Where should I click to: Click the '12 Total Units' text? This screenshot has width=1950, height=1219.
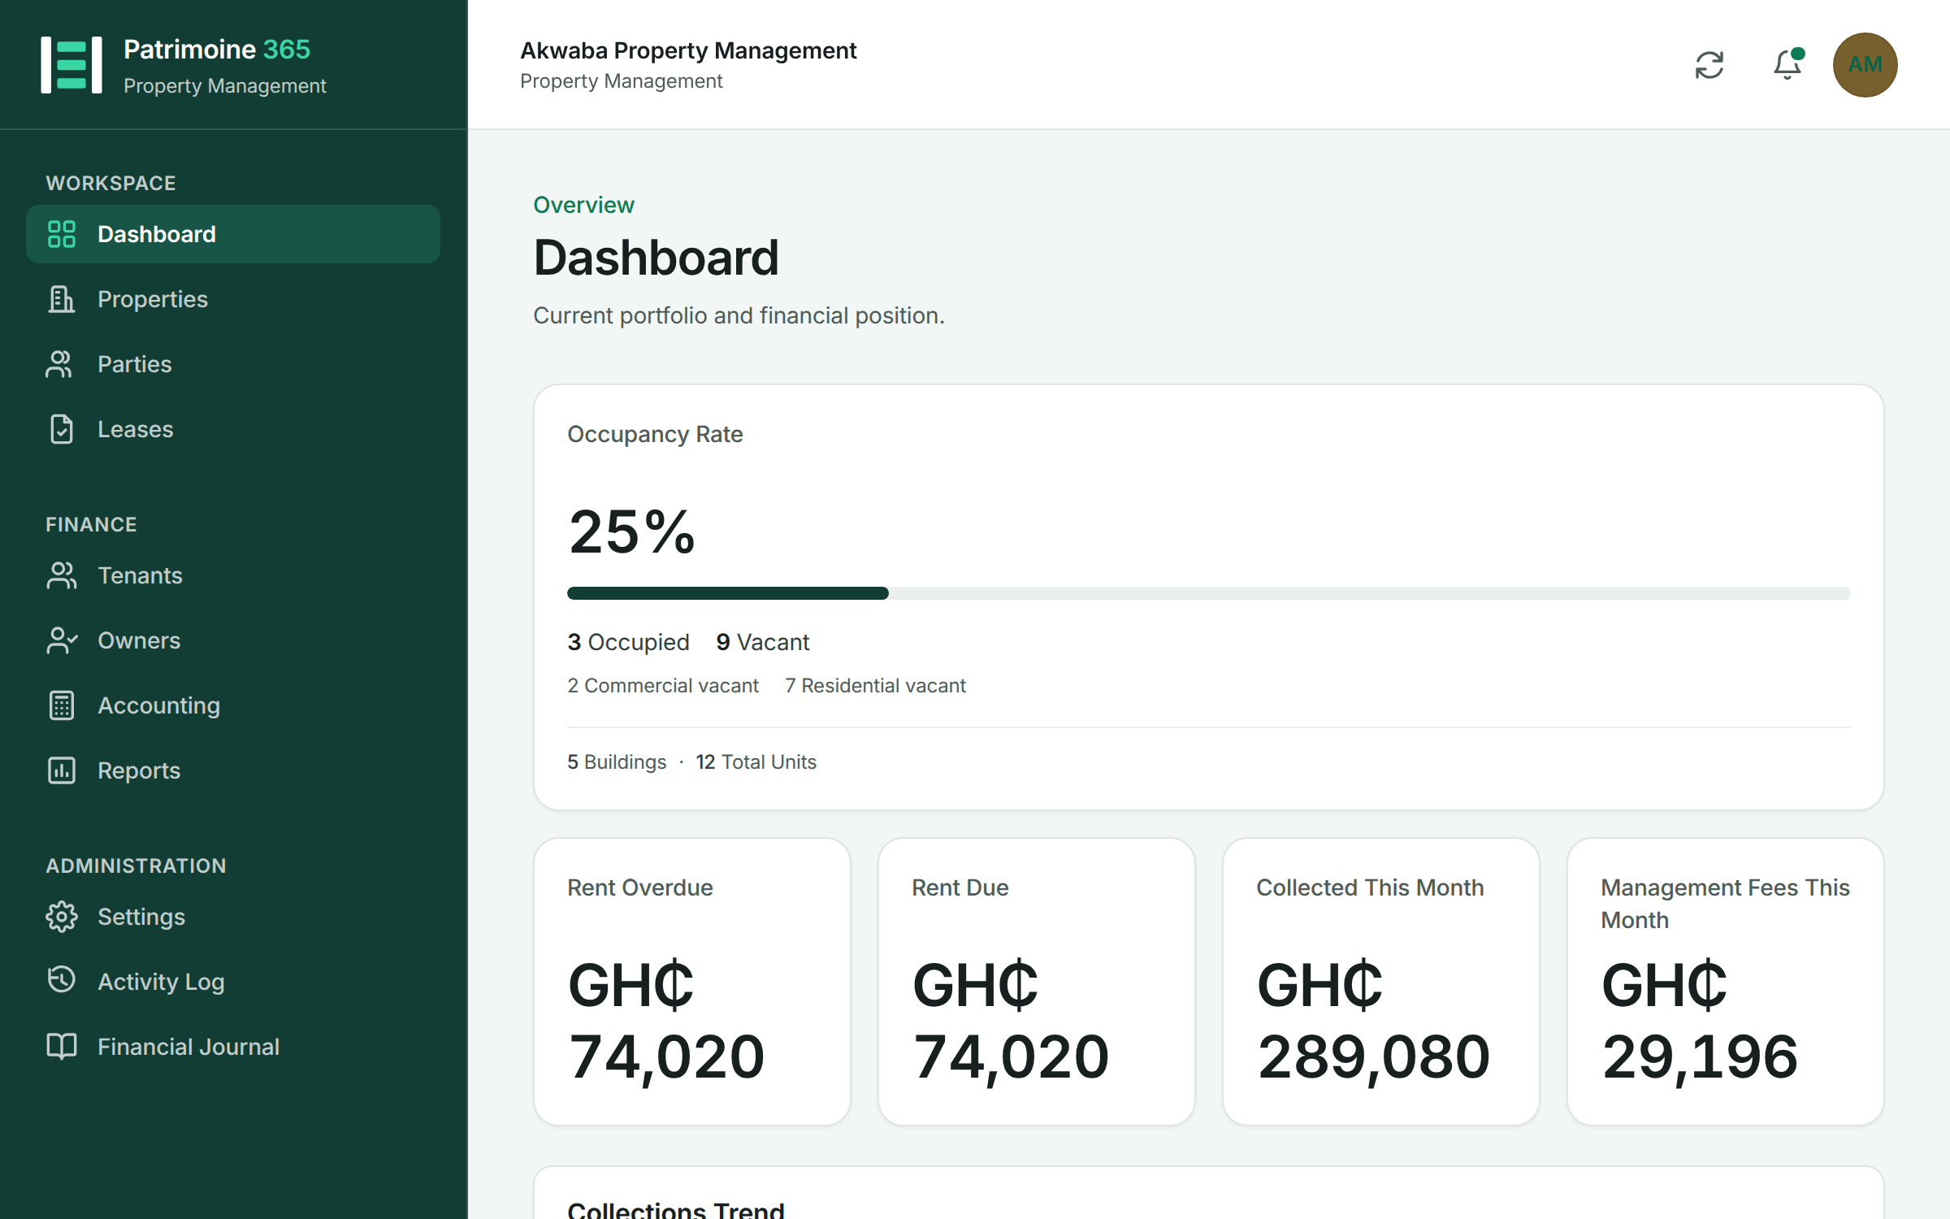point(756,762)
